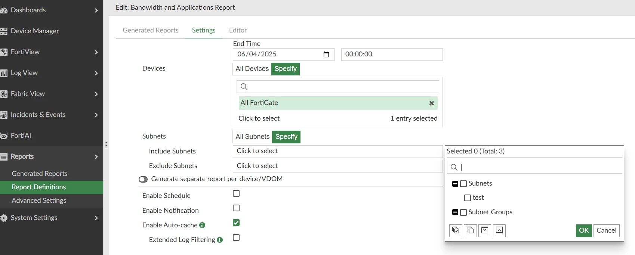Open Report Definitions in sidebar
This screenshot has width=635, height=255.
[x=52, y=187]
